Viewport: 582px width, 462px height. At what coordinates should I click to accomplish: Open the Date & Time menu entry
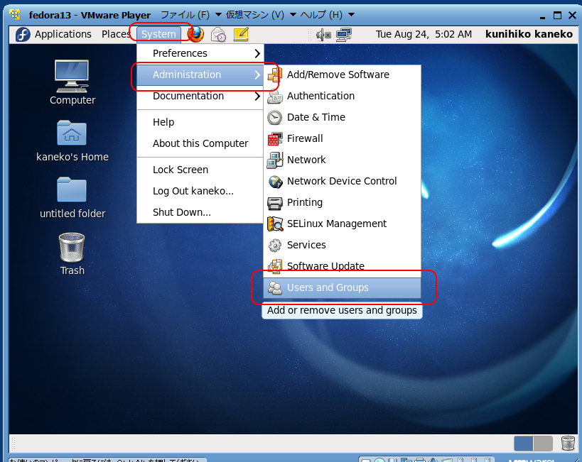343,118
